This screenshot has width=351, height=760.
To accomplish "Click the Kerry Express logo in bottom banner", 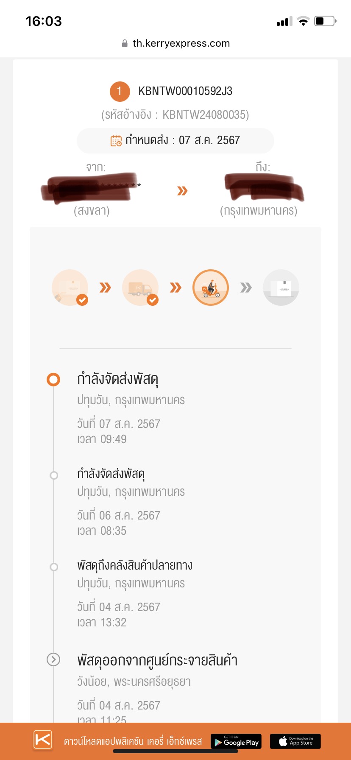I will [43, 740].
